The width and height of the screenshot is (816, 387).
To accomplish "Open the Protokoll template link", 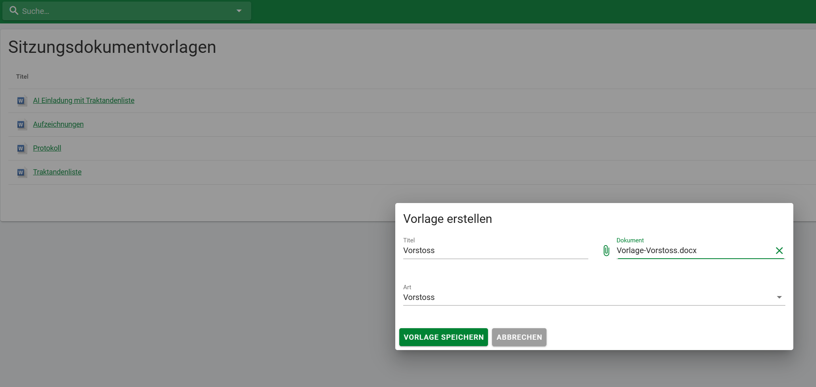I will [x=47, y=148].
